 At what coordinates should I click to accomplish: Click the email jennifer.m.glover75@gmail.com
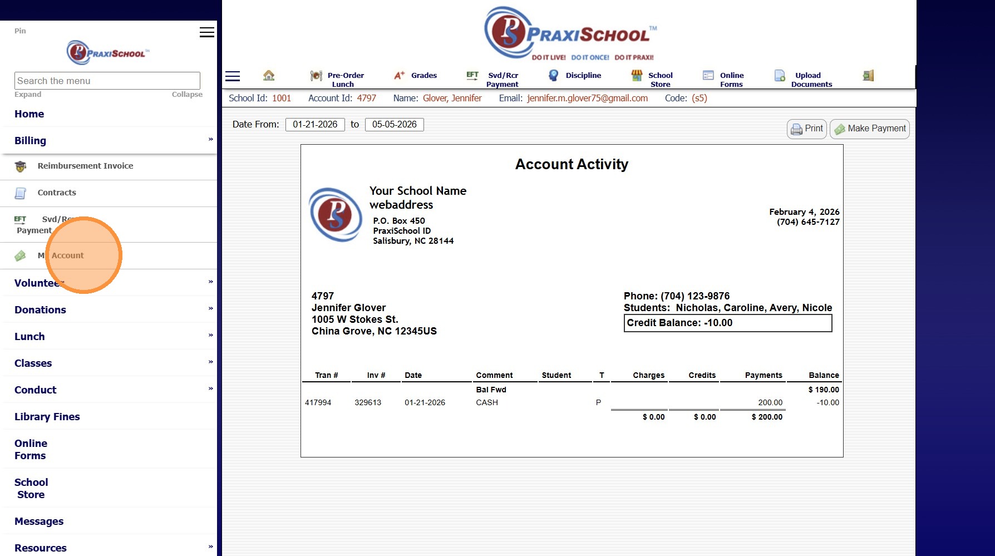[x=588, y=99]
